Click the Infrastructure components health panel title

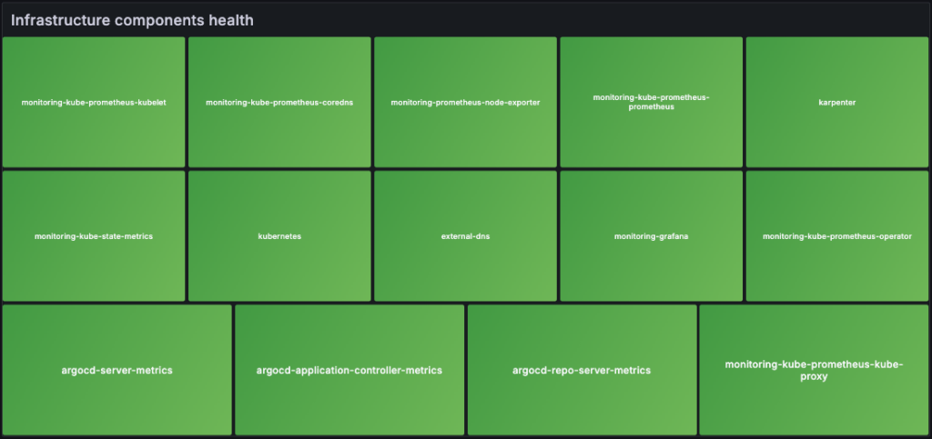pos(132,20)
